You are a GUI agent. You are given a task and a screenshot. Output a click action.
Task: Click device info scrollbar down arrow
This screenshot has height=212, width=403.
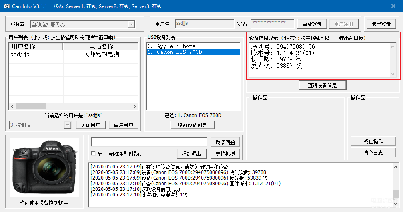[393, 74]
